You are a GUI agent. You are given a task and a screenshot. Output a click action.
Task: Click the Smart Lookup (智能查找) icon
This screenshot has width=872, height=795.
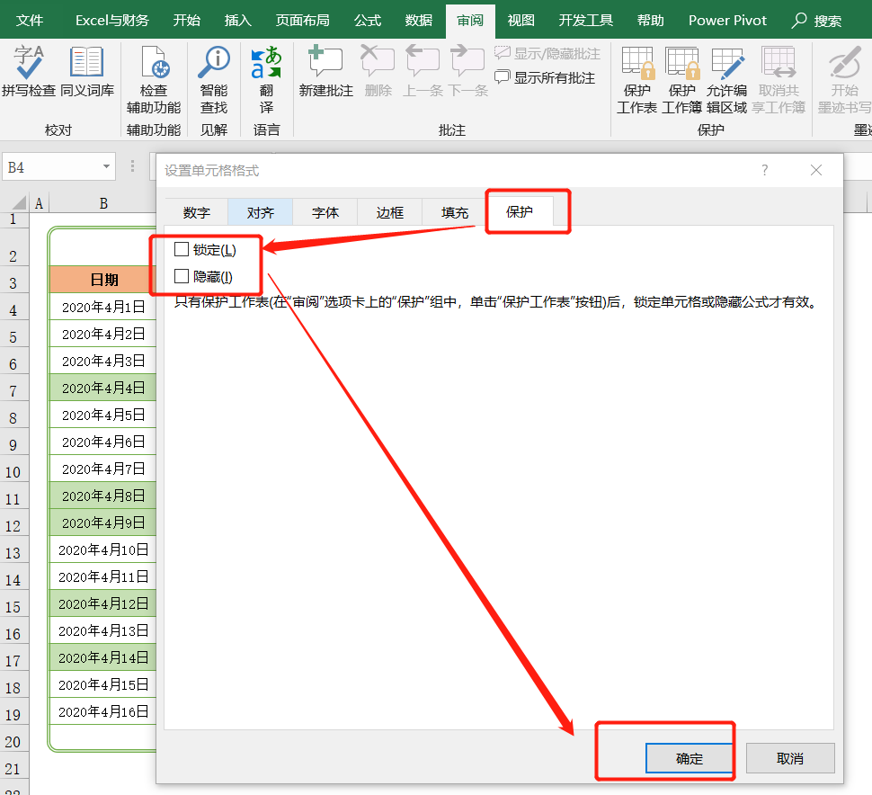point(214,65)
